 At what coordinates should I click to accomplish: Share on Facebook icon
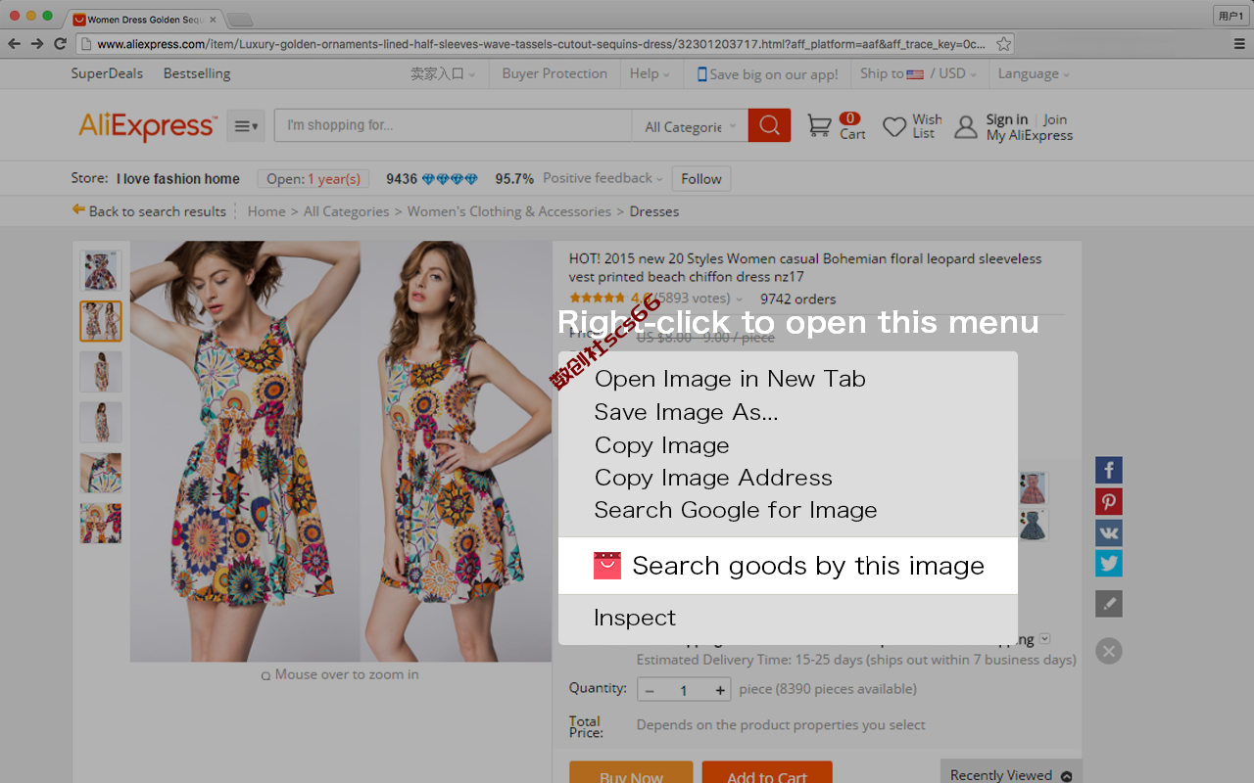pyautogui.click(x=1109, y=470)
